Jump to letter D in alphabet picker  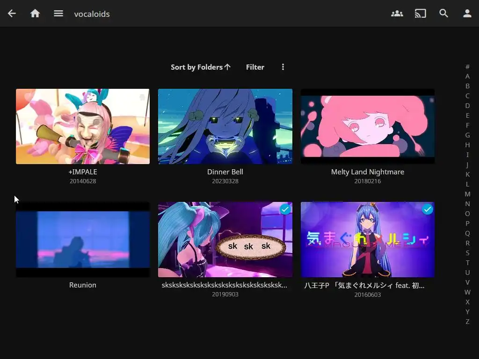(467, 106)
